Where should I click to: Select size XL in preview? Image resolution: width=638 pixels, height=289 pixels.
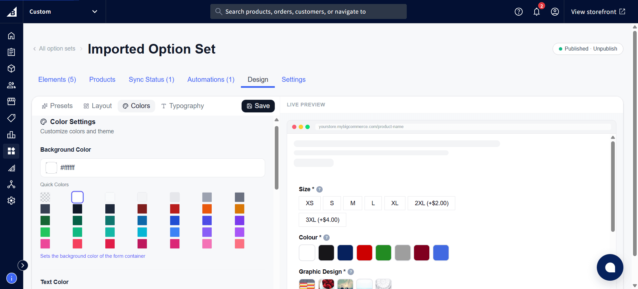[x=395, y=203]
